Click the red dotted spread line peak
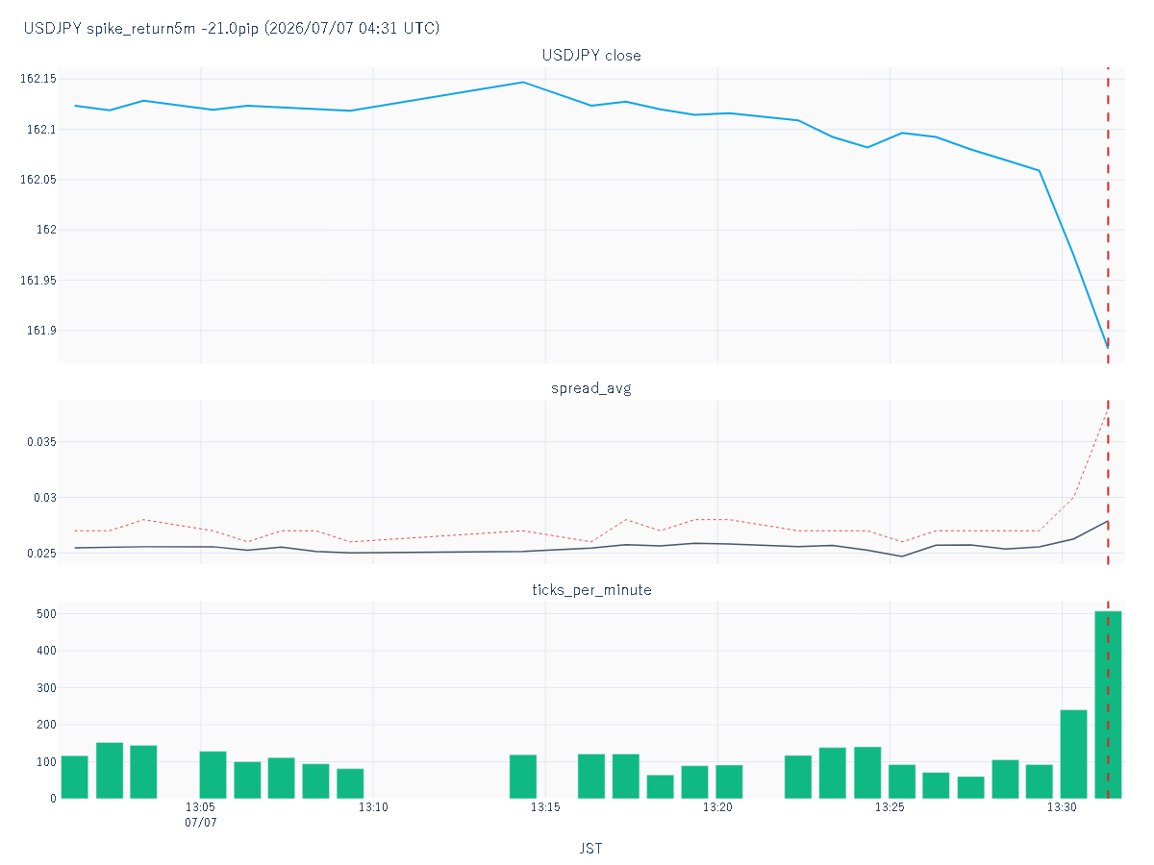This screenshot has height=865, width=1154. click(1107, 411)
